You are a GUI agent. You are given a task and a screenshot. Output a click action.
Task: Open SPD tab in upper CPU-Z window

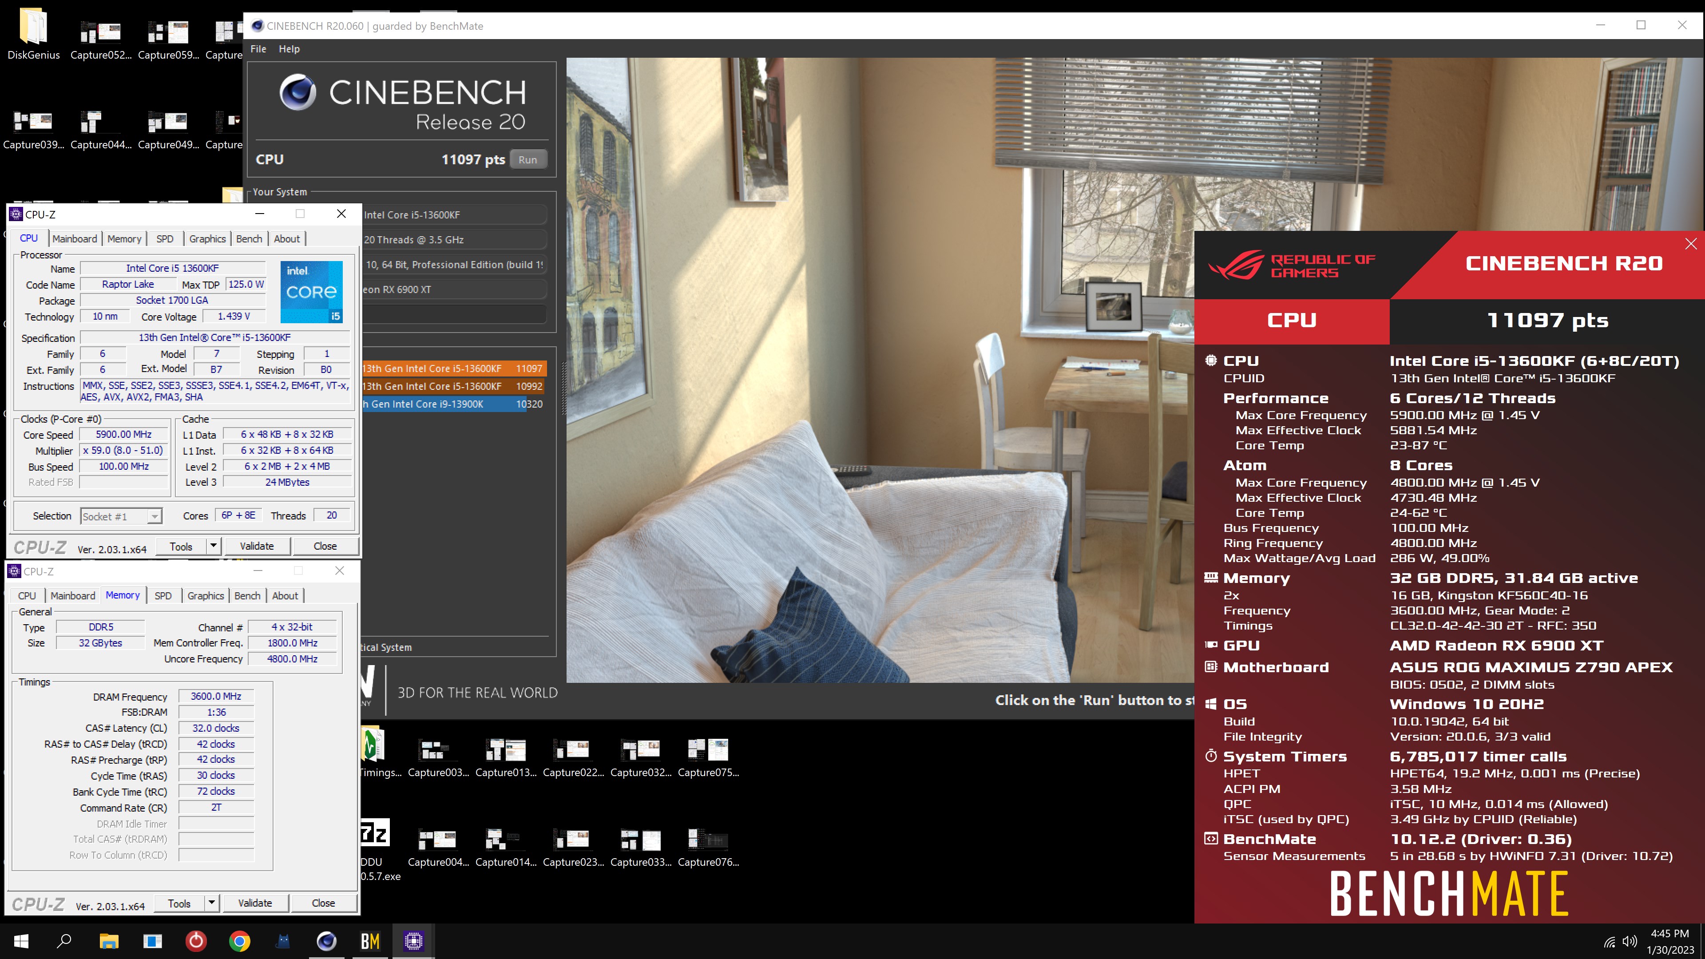[165, 239]
